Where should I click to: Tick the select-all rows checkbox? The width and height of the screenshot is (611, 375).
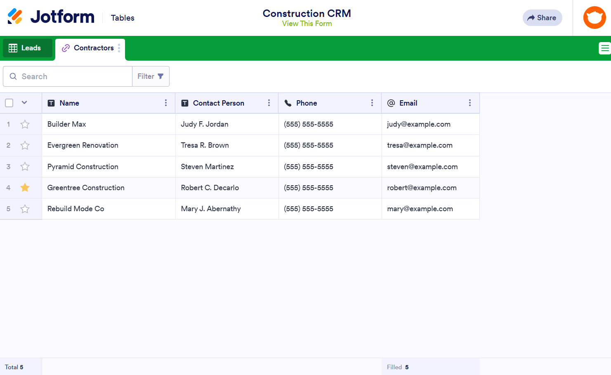[9, 103]
